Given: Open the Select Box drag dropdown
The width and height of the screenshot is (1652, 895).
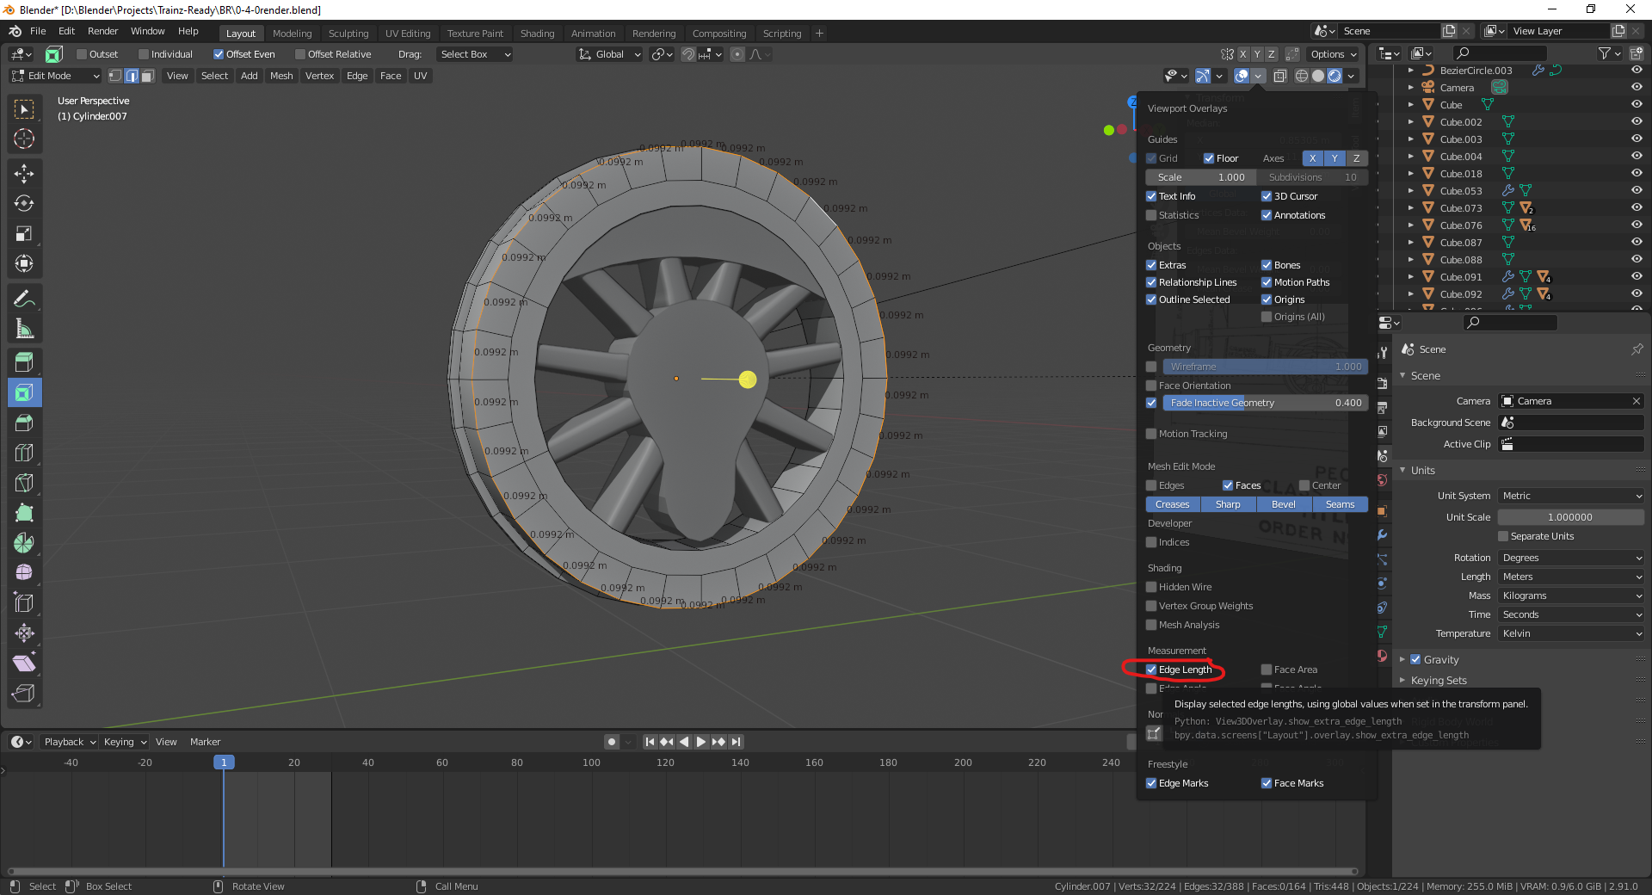Looking at the screenshot, I should point(475,54).
